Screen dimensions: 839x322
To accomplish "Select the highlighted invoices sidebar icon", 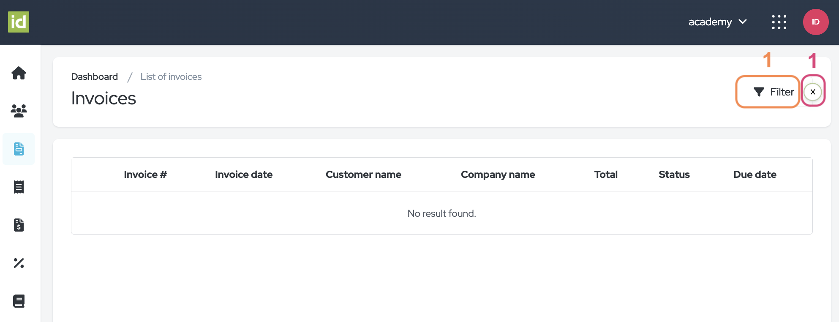I will 19,149.
